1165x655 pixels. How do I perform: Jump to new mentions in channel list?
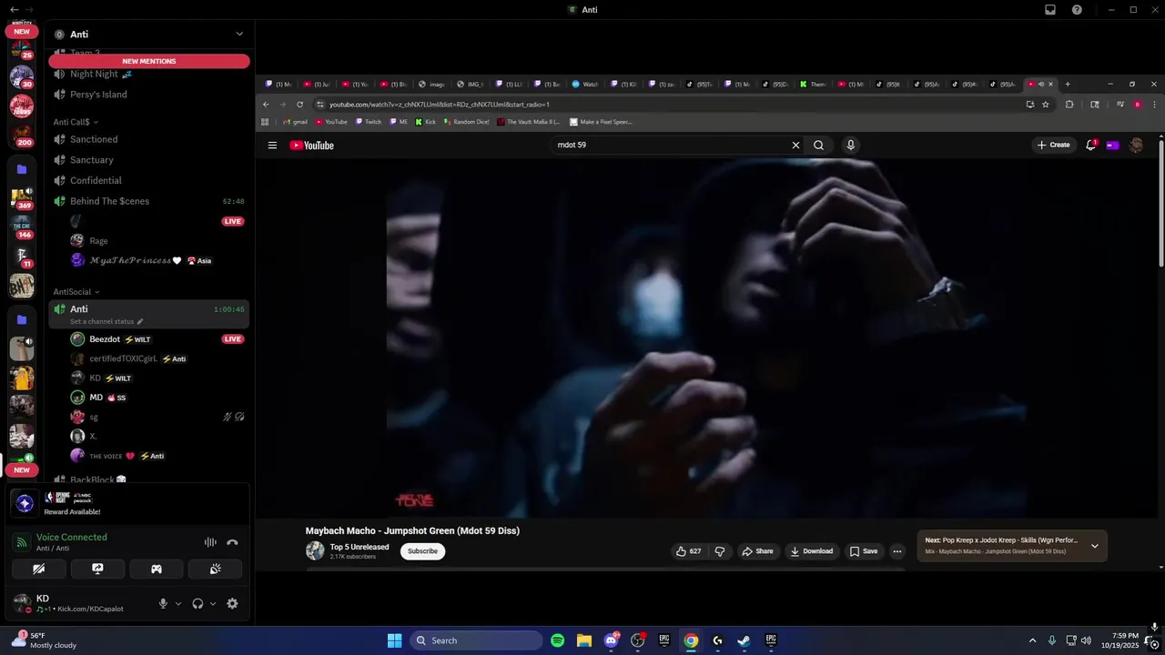click(149, 61)
